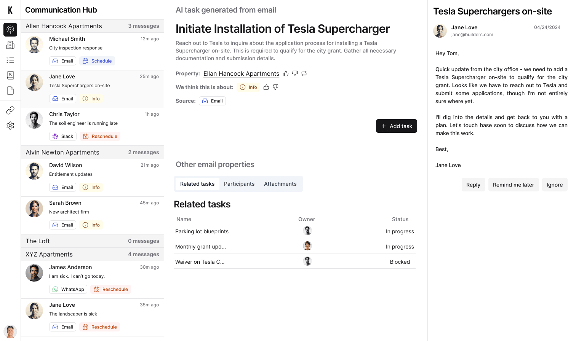
Task: Open the 'Monthly grant upd...' related task
Action: pos(200,247)
